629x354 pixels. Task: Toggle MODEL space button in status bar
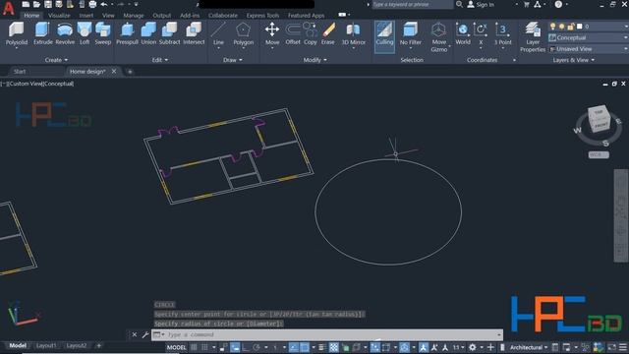pyautogui.click(x=177, y=347)
